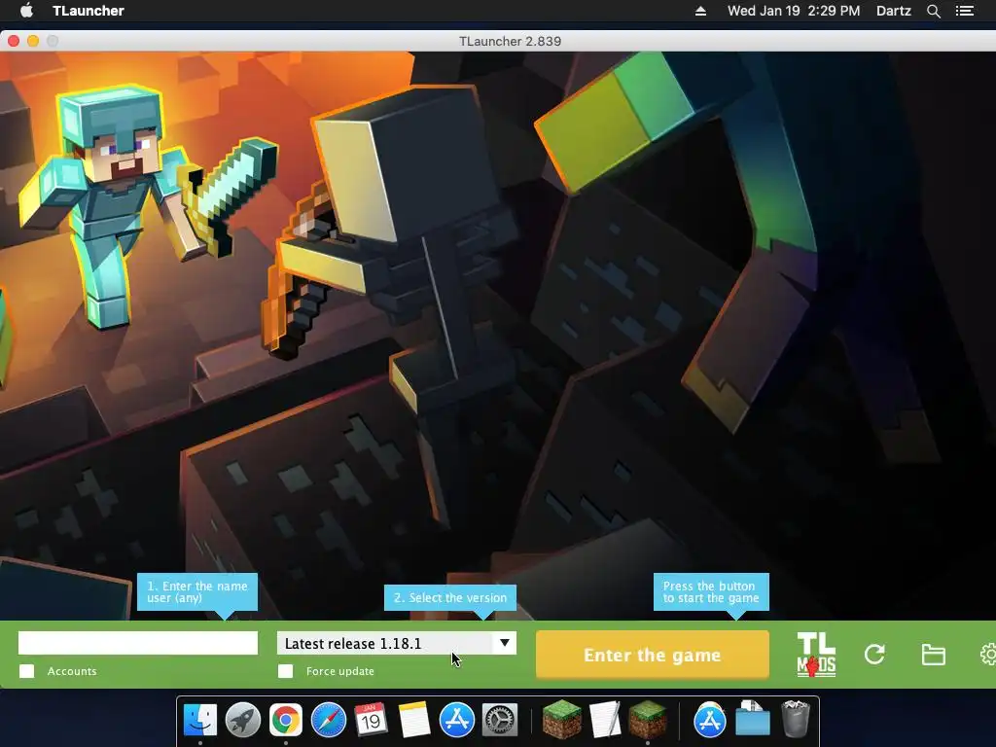Open the Downloads folder in the dock
This screenshot has width=996, height=747.
coord(753,719)
